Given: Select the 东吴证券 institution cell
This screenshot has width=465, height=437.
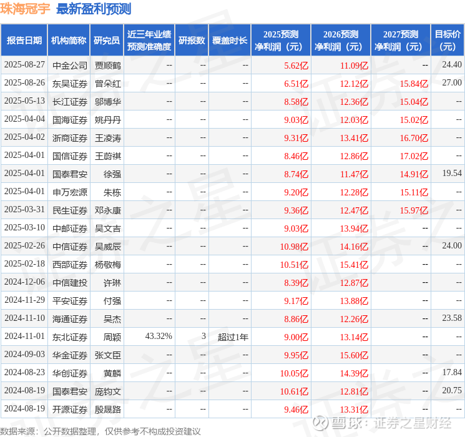Looking at the screenshot, I should (x=70, y=84).
